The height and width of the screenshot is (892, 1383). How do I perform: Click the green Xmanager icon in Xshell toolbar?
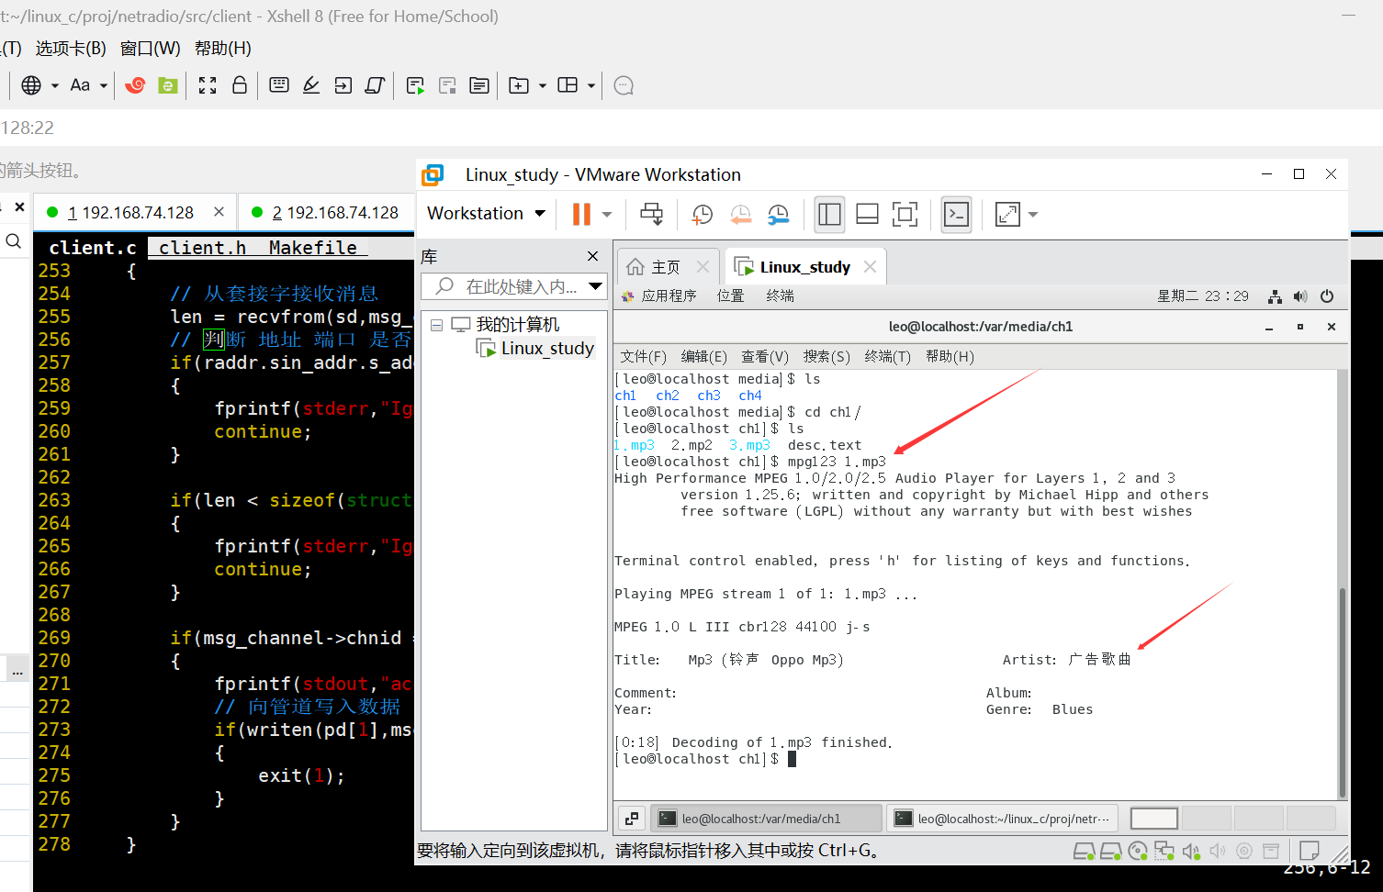[x=168, y=85]
